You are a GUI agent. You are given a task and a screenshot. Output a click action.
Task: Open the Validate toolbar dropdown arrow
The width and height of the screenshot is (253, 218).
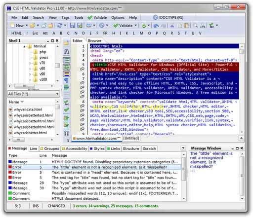135,26
